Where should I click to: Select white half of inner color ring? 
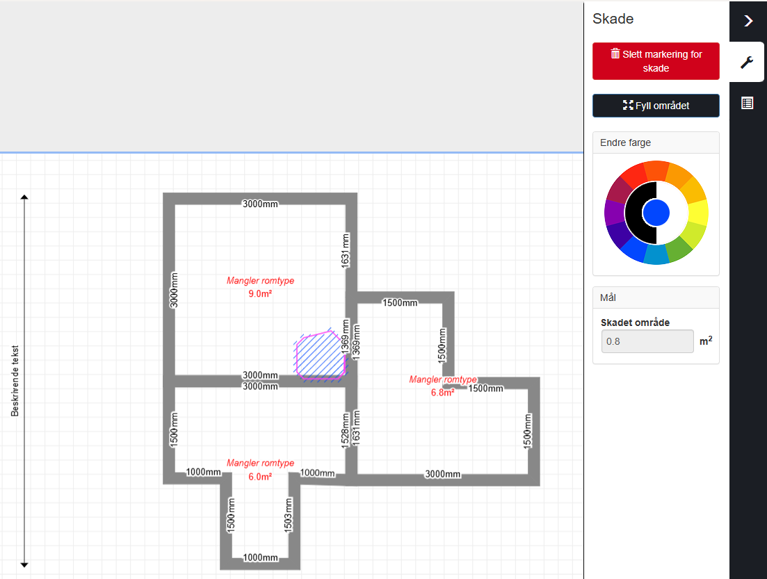click(677, 212)
